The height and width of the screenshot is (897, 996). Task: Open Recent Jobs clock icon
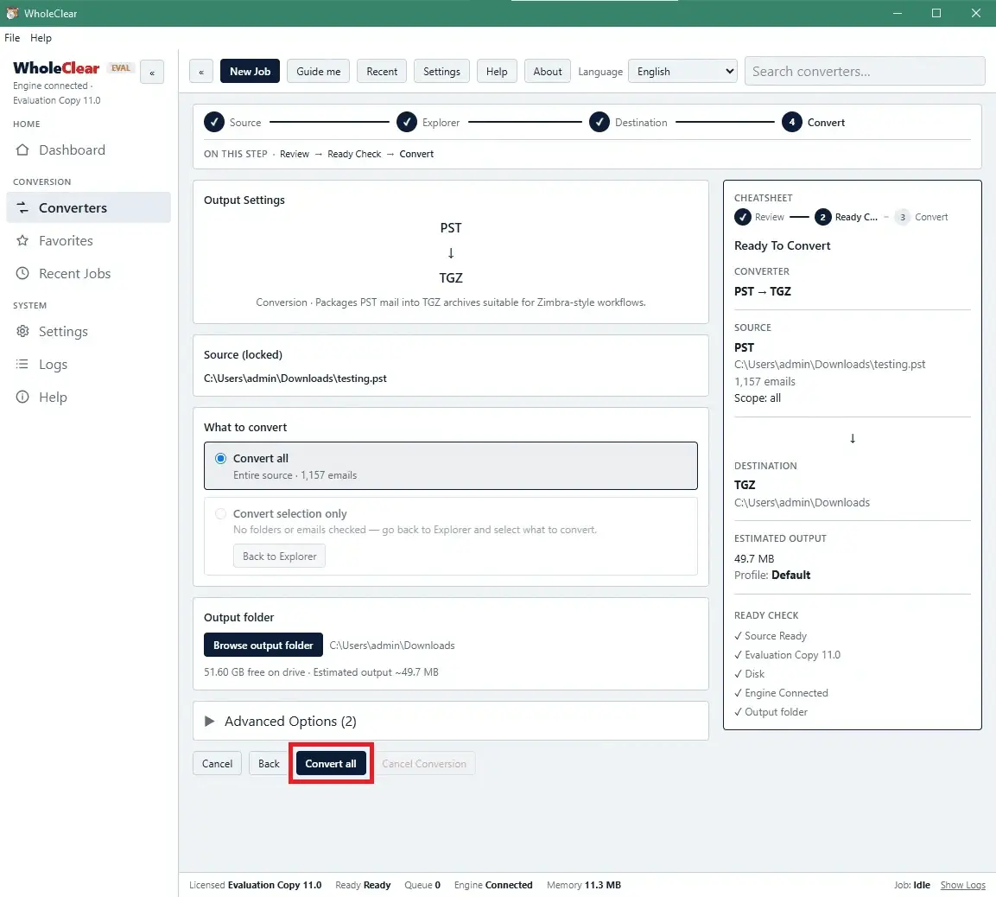tap(22, 273)
